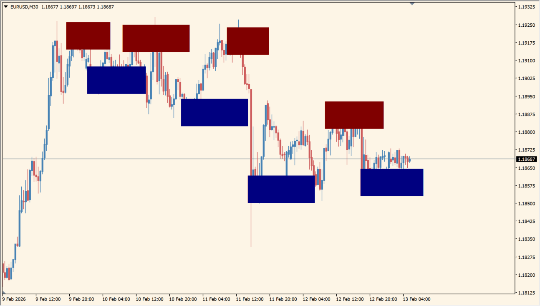Select the rightmost blue demand zone rectangle
This screenshot has width=540, height=306.
click(x=392, y=182)
